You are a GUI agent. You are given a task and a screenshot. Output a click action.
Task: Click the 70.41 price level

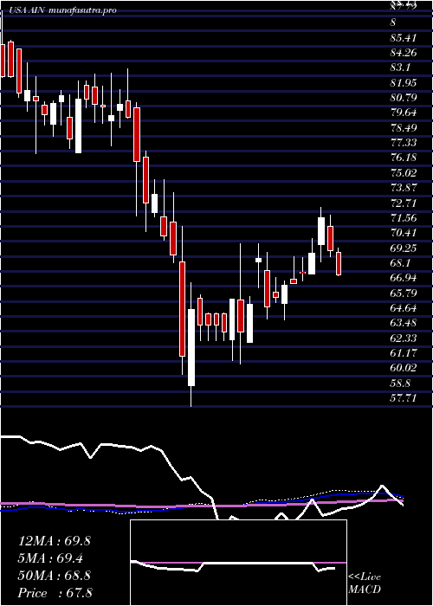point(404,233)
